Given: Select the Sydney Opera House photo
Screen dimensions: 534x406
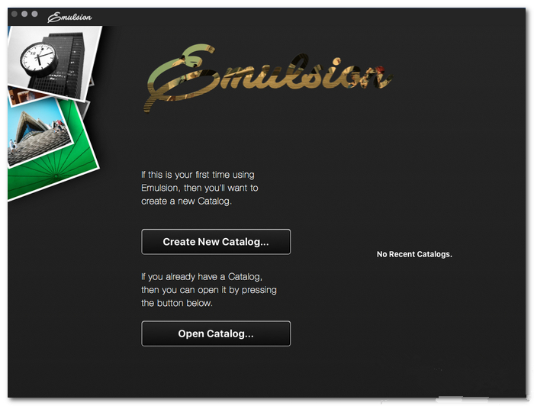Looking at the screenshot, I should (x=39, y=133).
